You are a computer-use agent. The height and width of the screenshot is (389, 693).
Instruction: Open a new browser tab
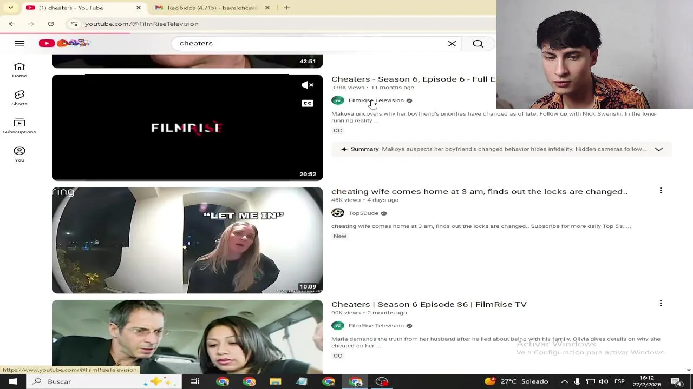[287, 8]
